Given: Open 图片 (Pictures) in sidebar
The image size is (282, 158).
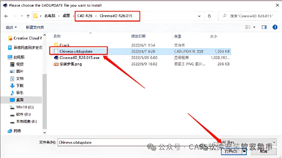Looking at the screenshot, I should click(x=17, y=71).
